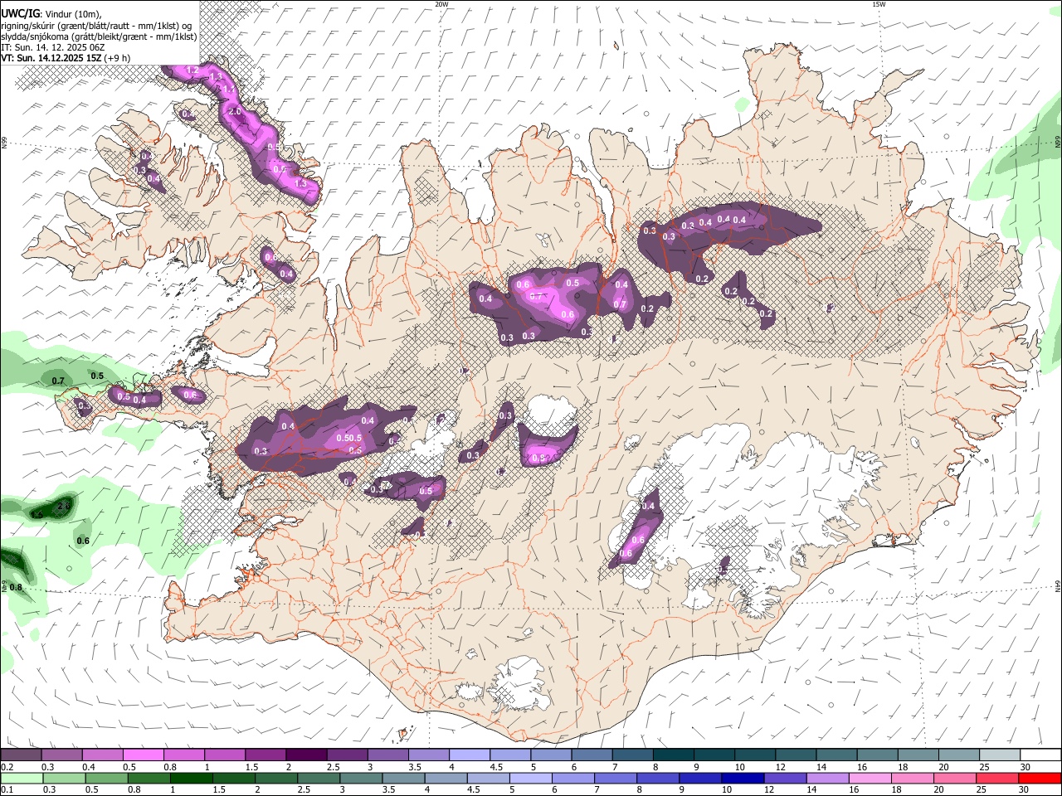Click the green '0.8' rain value offshore

point(16,587)
